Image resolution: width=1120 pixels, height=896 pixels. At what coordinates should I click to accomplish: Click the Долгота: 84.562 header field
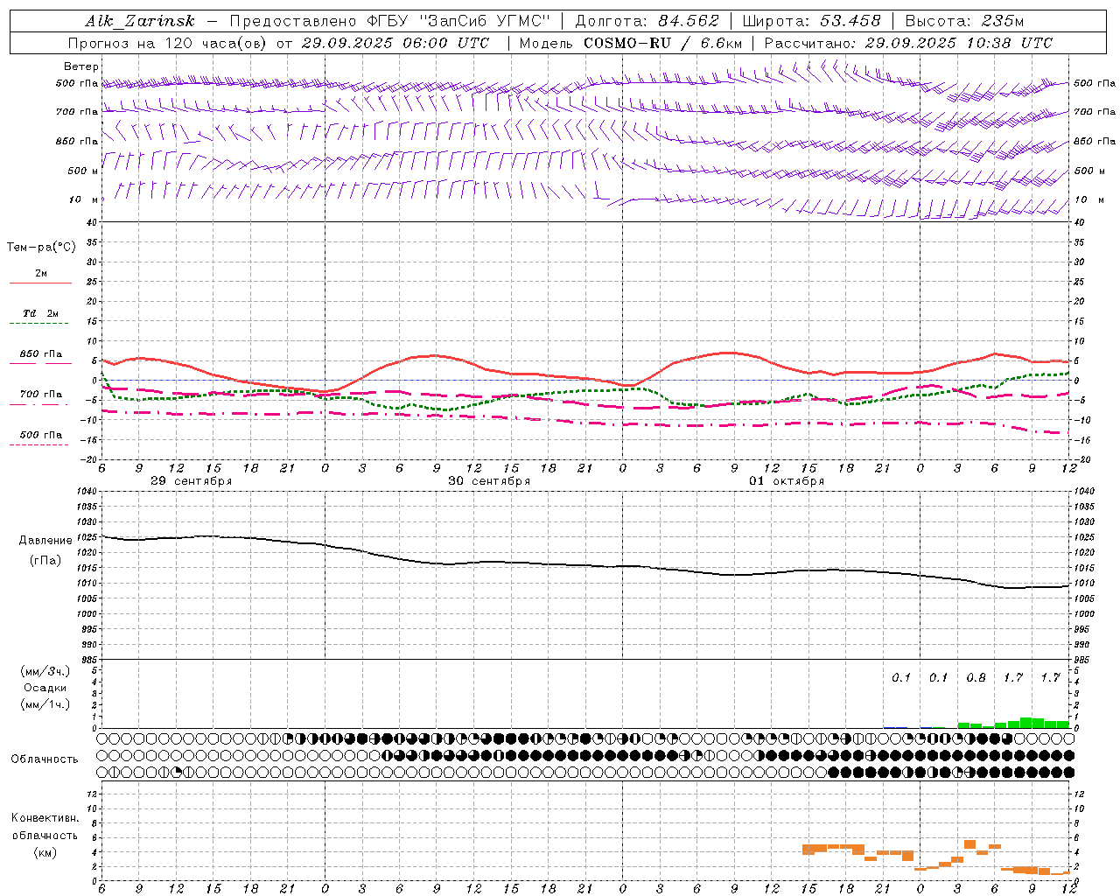(x=647, y=21)
